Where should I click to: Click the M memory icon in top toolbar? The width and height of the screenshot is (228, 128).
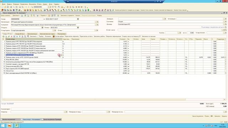coord(76,7)
